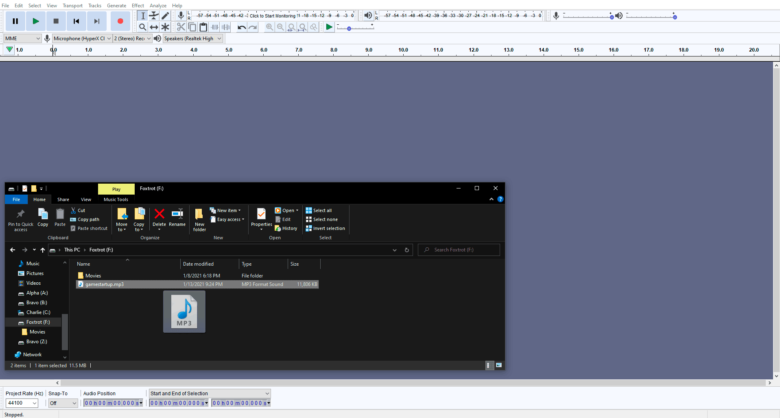Click the playback meter speaker icon

click(368, 15)
